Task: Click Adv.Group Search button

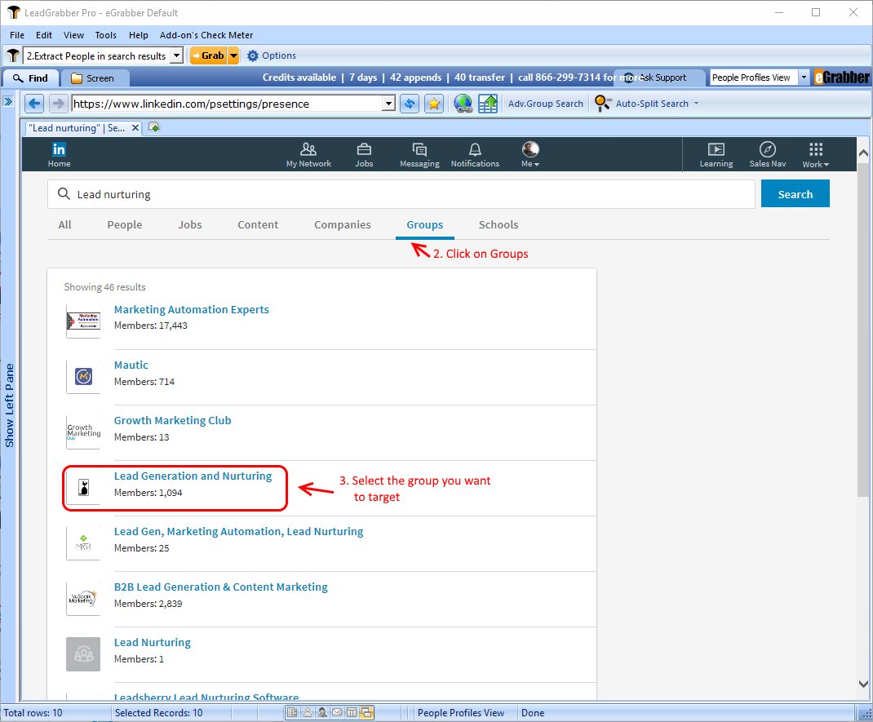Action: click(x=546, y=104)
